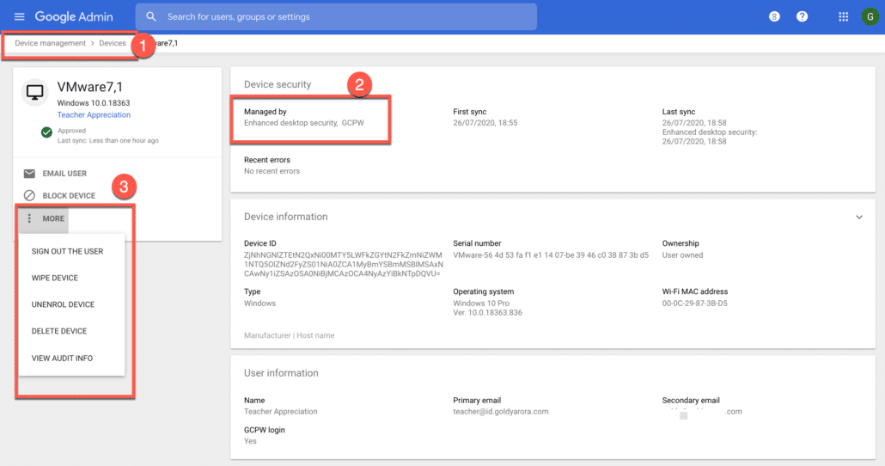Select WIPE DEVICE from menu
Screen dimensions: 885x466
(55, 278)
